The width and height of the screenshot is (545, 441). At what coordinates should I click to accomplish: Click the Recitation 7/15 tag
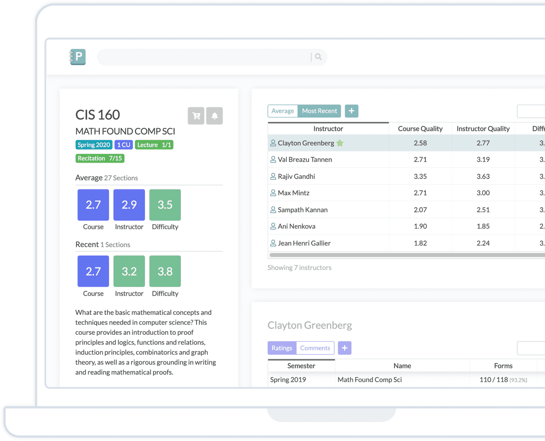(100, 158)
